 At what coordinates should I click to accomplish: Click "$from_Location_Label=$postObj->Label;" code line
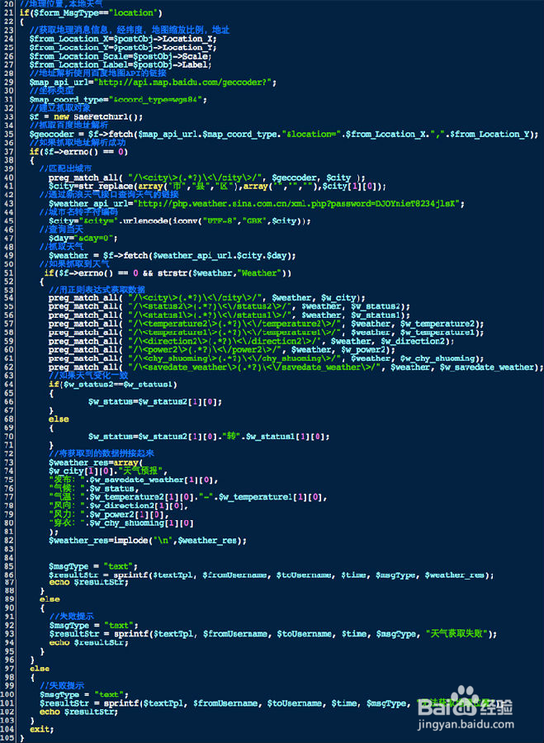[x=121, y=65]
